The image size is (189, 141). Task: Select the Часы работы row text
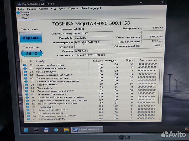pyautogui.click(x=45, y=88)
